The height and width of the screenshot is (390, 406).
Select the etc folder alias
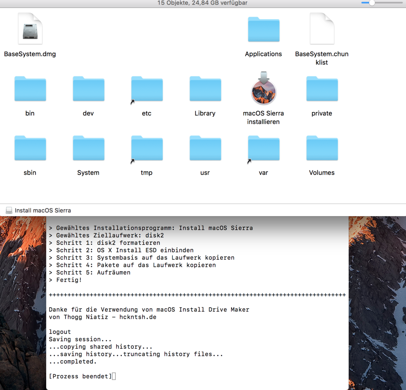point(147,89)
